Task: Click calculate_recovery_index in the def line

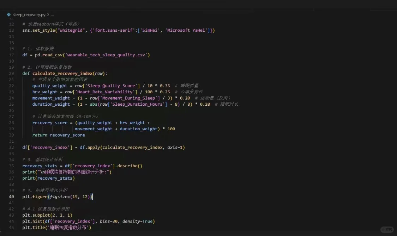Action: coord(62,74)
